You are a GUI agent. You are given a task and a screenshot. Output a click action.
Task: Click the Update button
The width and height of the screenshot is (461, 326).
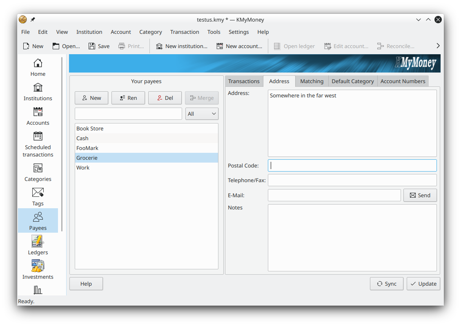423,284
